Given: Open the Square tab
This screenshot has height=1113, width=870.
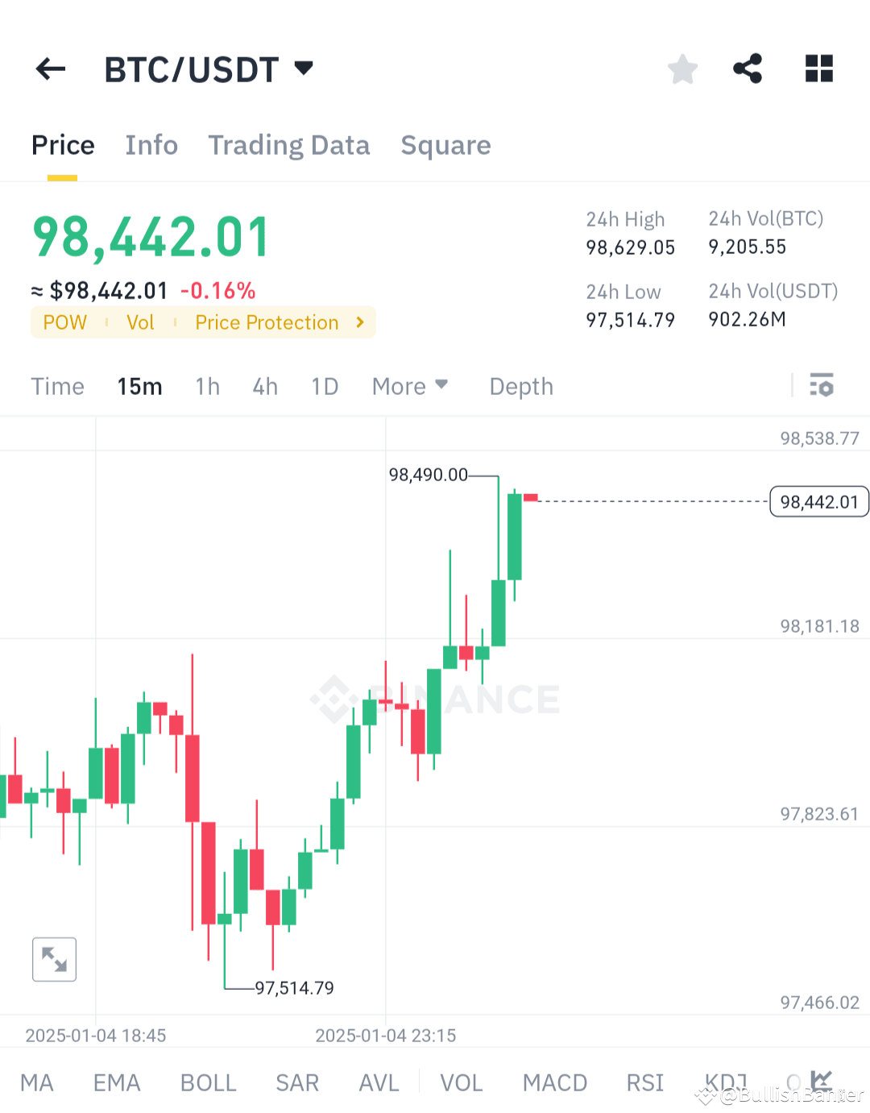Looking at the screenshot, I should [x=445, y=146].
